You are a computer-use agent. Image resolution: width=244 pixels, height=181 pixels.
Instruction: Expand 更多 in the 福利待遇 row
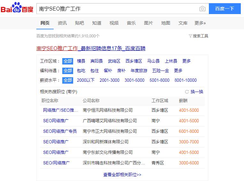[x=178, y=71]
